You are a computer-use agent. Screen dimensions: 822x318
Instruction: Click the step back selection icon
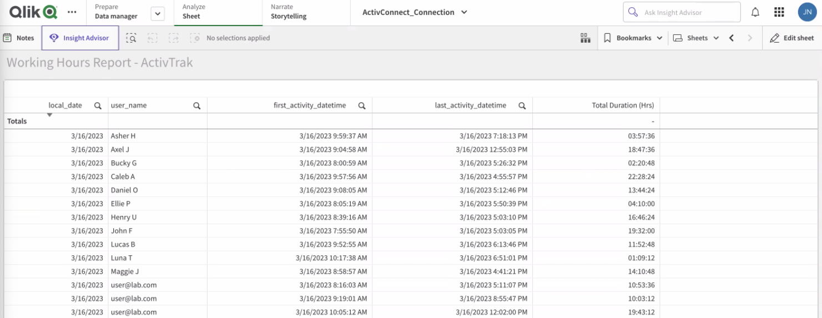click(153, 38)
